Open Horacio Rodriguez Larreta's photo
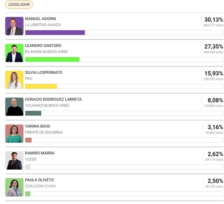224x204 pixels. click(x=14, y=106)
